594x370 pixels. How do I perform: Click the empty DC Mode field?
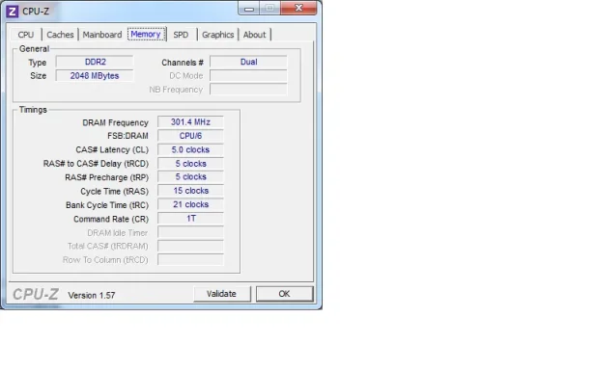point(248,75)
